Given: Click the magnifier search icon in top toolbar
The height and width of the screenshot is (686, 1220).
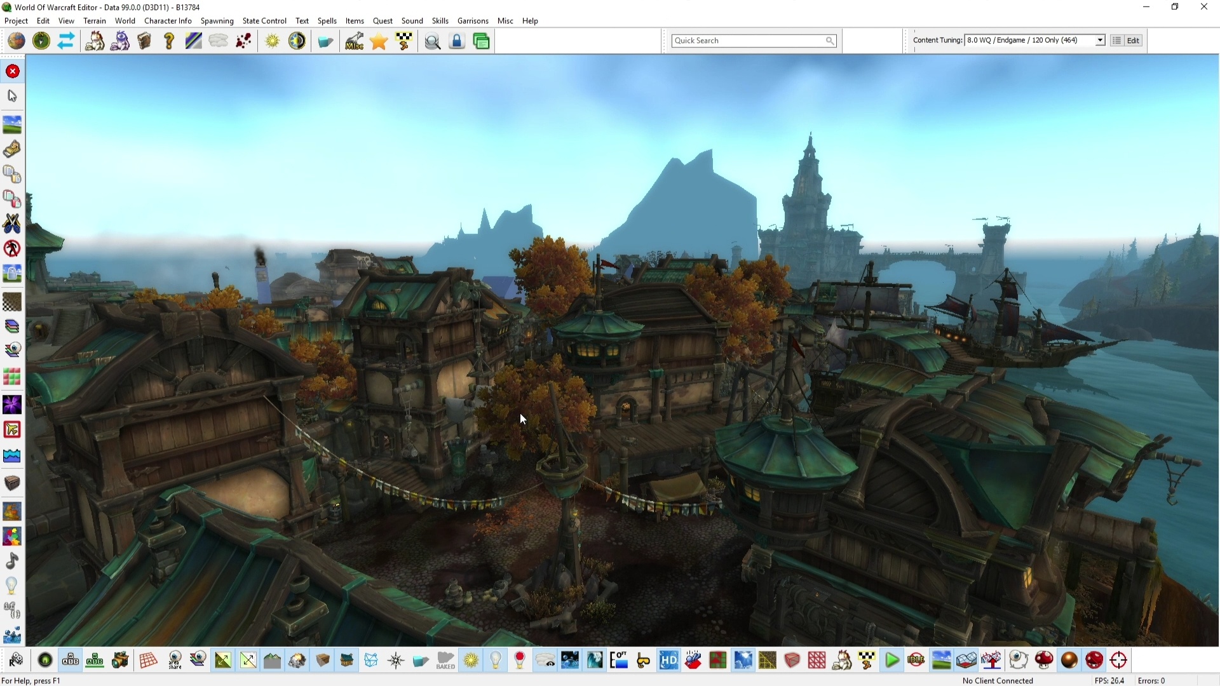Looking at the screenshot, I should (x=433, y=42).
